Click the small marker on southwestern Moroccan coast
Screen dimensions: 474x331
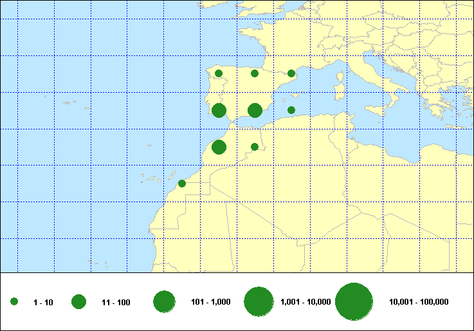point(182,184)
